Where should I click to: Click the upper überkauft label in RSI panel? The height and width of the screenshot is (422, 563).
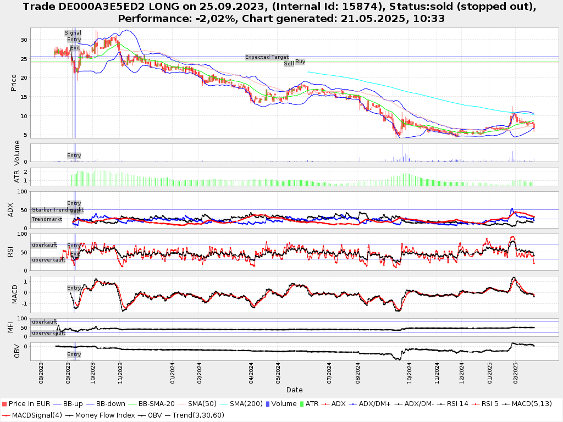[45, 245]
